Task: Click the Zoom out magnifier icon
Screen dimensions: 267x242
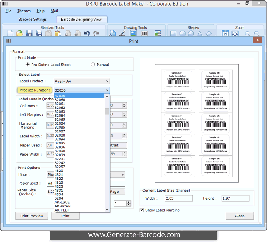Action: 257,33
